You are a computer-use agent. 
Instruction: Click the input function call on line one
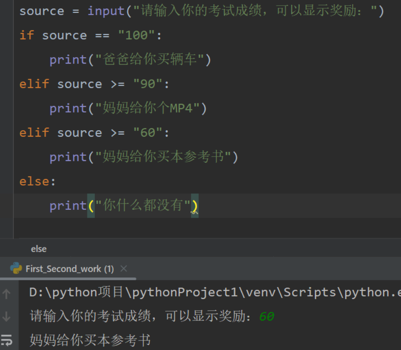pyautogui.click(x=106, y=11)
